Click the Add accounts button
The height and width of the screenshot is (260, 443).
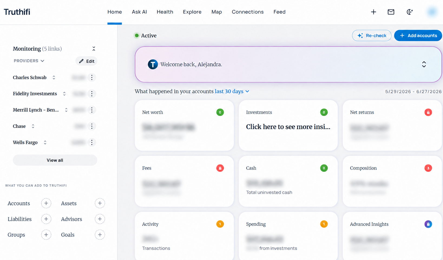418,35
